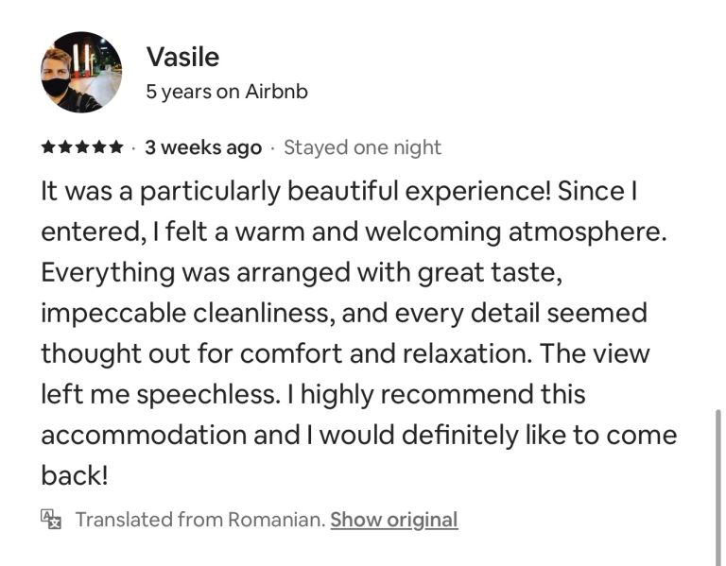Click the "Translated from Romanian." notice
This screenshot has height=566, width=726.
pos(200,520)
